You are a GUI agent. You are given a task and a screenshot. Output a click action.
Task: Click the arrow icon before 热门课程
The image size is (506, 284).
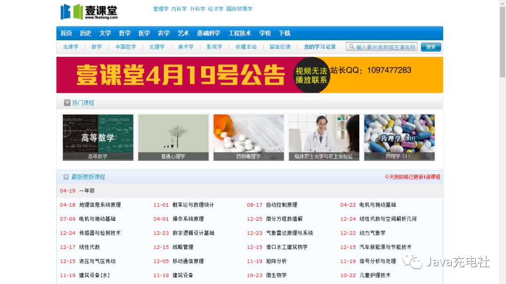tap(67, 102)
